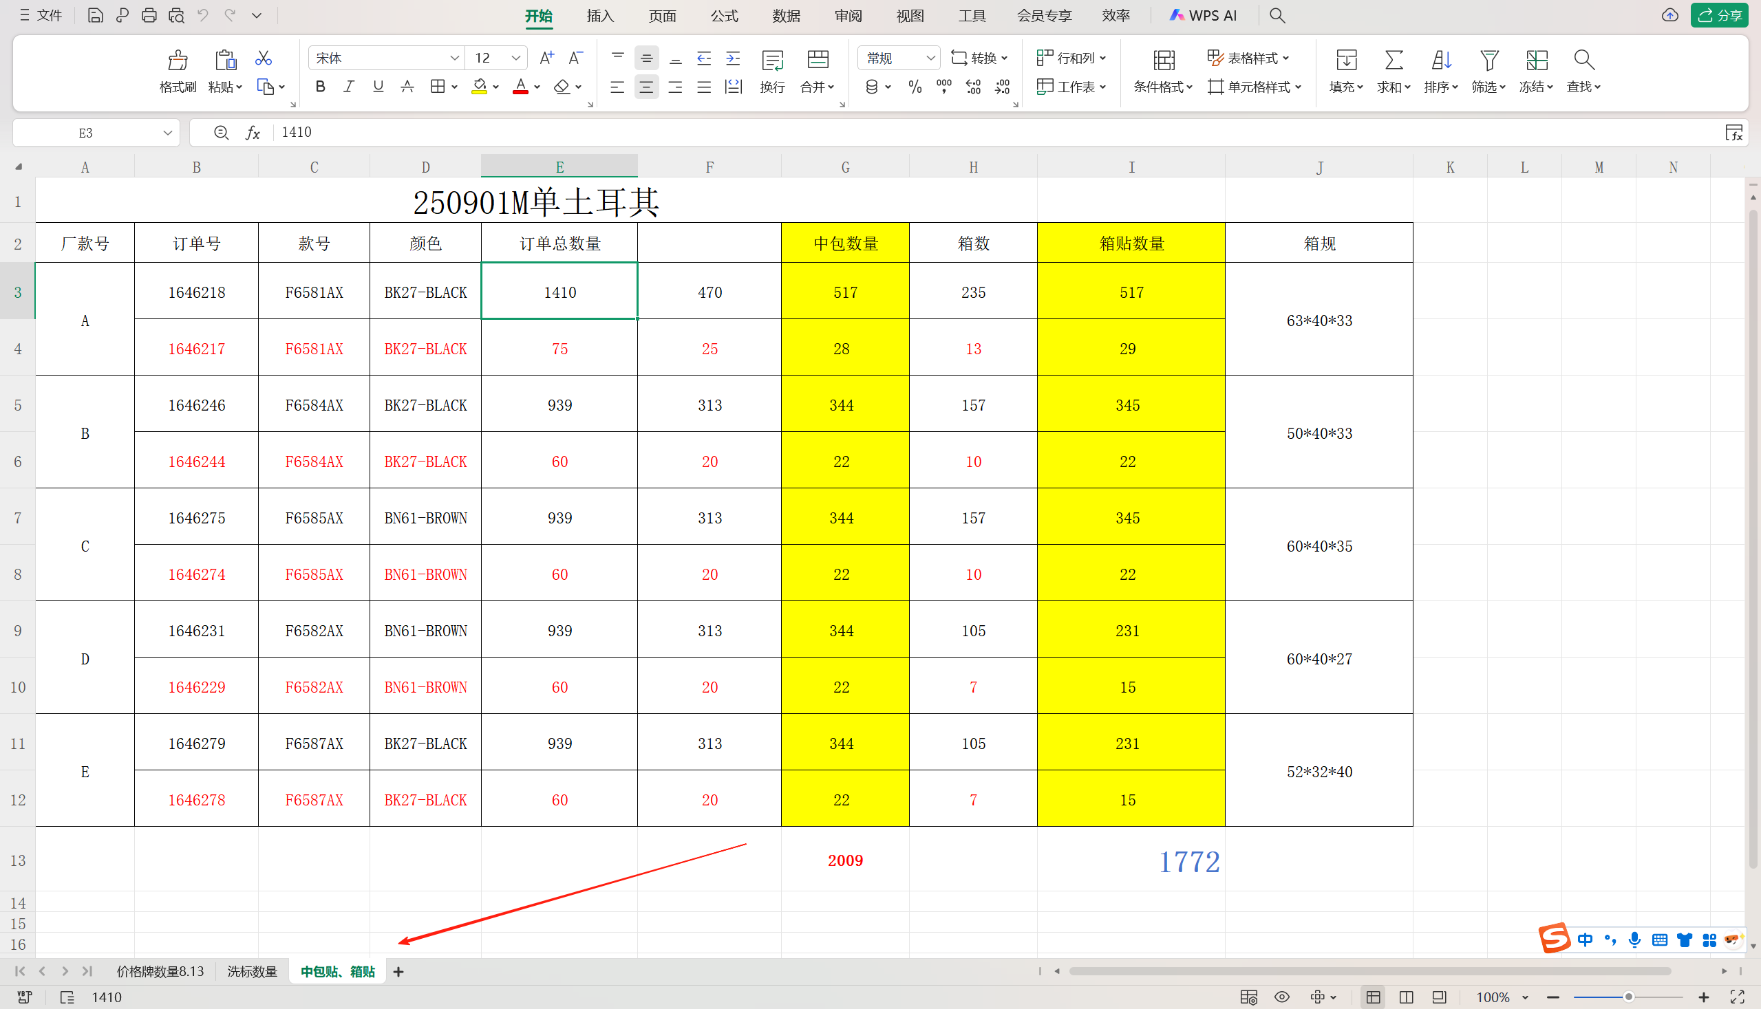1761x1009 pixels.
Task: Click the E3 name box field
Action: point(86,132)
